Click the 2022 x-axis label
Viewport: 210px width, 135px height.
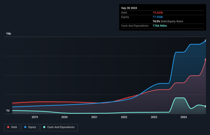(x=124, y=117)
